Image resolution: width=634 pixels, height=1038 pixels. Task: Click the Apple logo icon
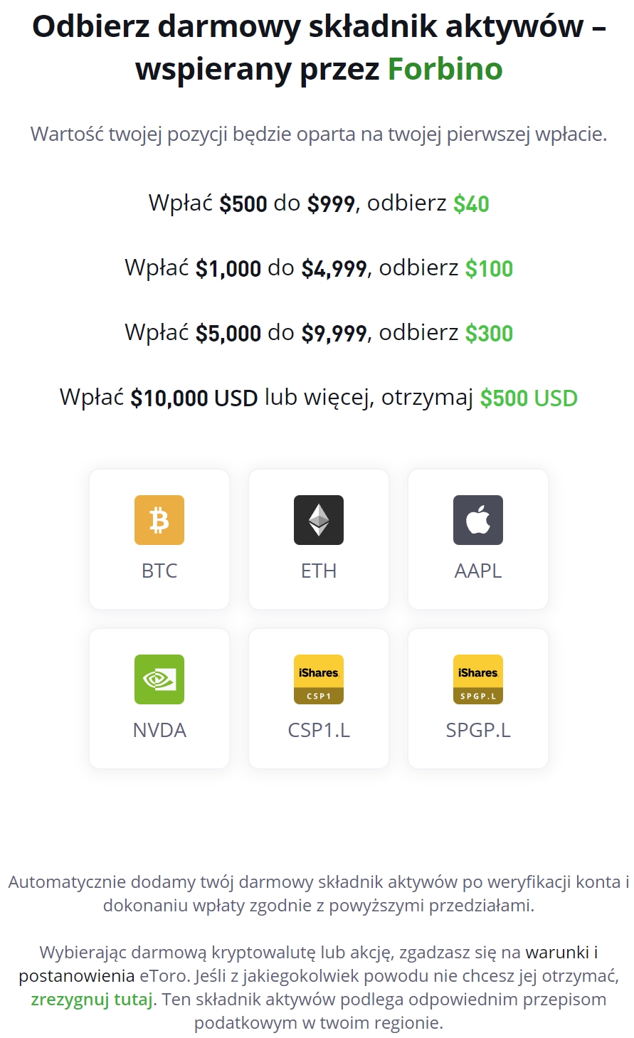click(x=478, y=520)
